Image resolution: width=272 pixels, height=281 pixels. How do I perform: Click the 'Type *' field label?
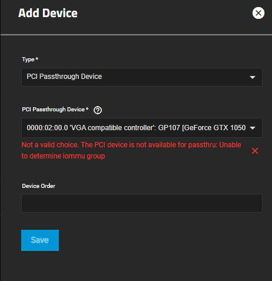click(30, 59)
